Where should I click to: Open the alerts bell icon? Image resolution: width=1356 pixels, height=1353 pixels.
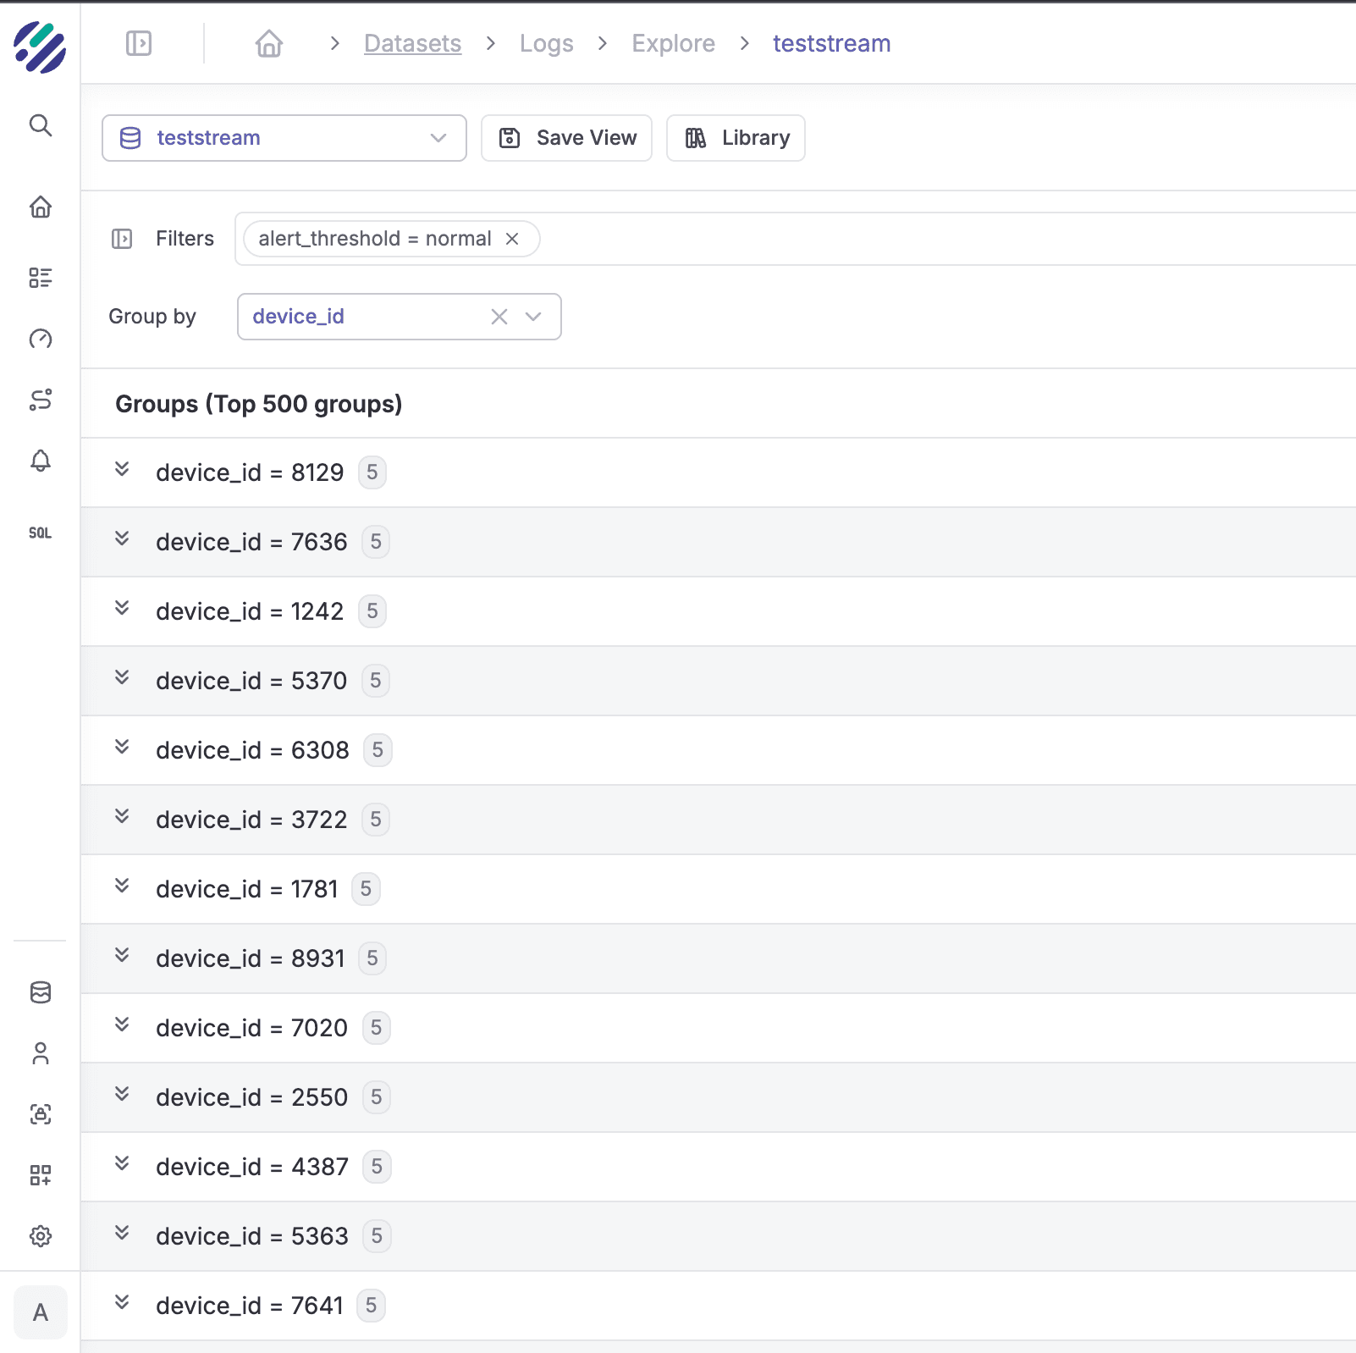(x=40, y=461)
